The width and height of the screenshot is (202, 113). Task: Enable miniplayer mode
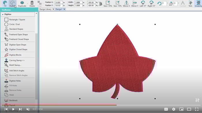tap(182, 109)
